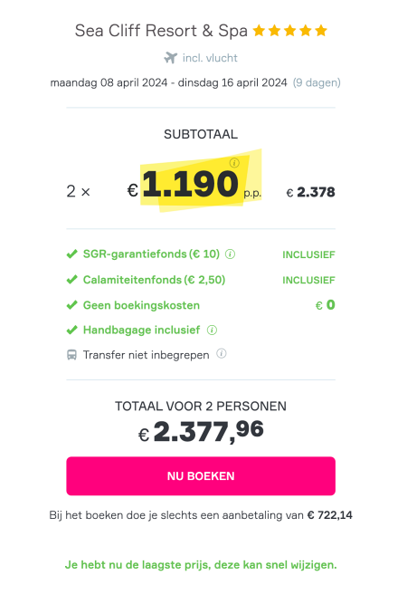The image size is (407, 594).
Task: Click the yellow highlighted 1.190 price
Action: 190,183
